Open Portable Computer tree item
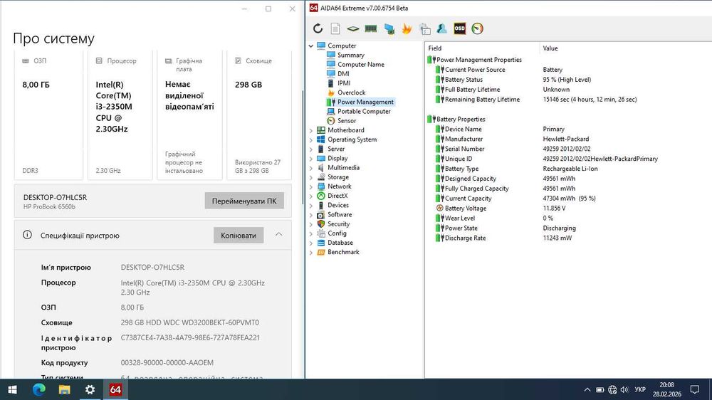This screenshot has width=712, height=400. pos(364,111)
